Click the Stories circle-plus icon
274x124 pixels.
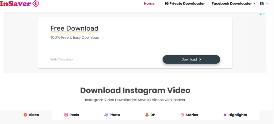tap(182, 115)
